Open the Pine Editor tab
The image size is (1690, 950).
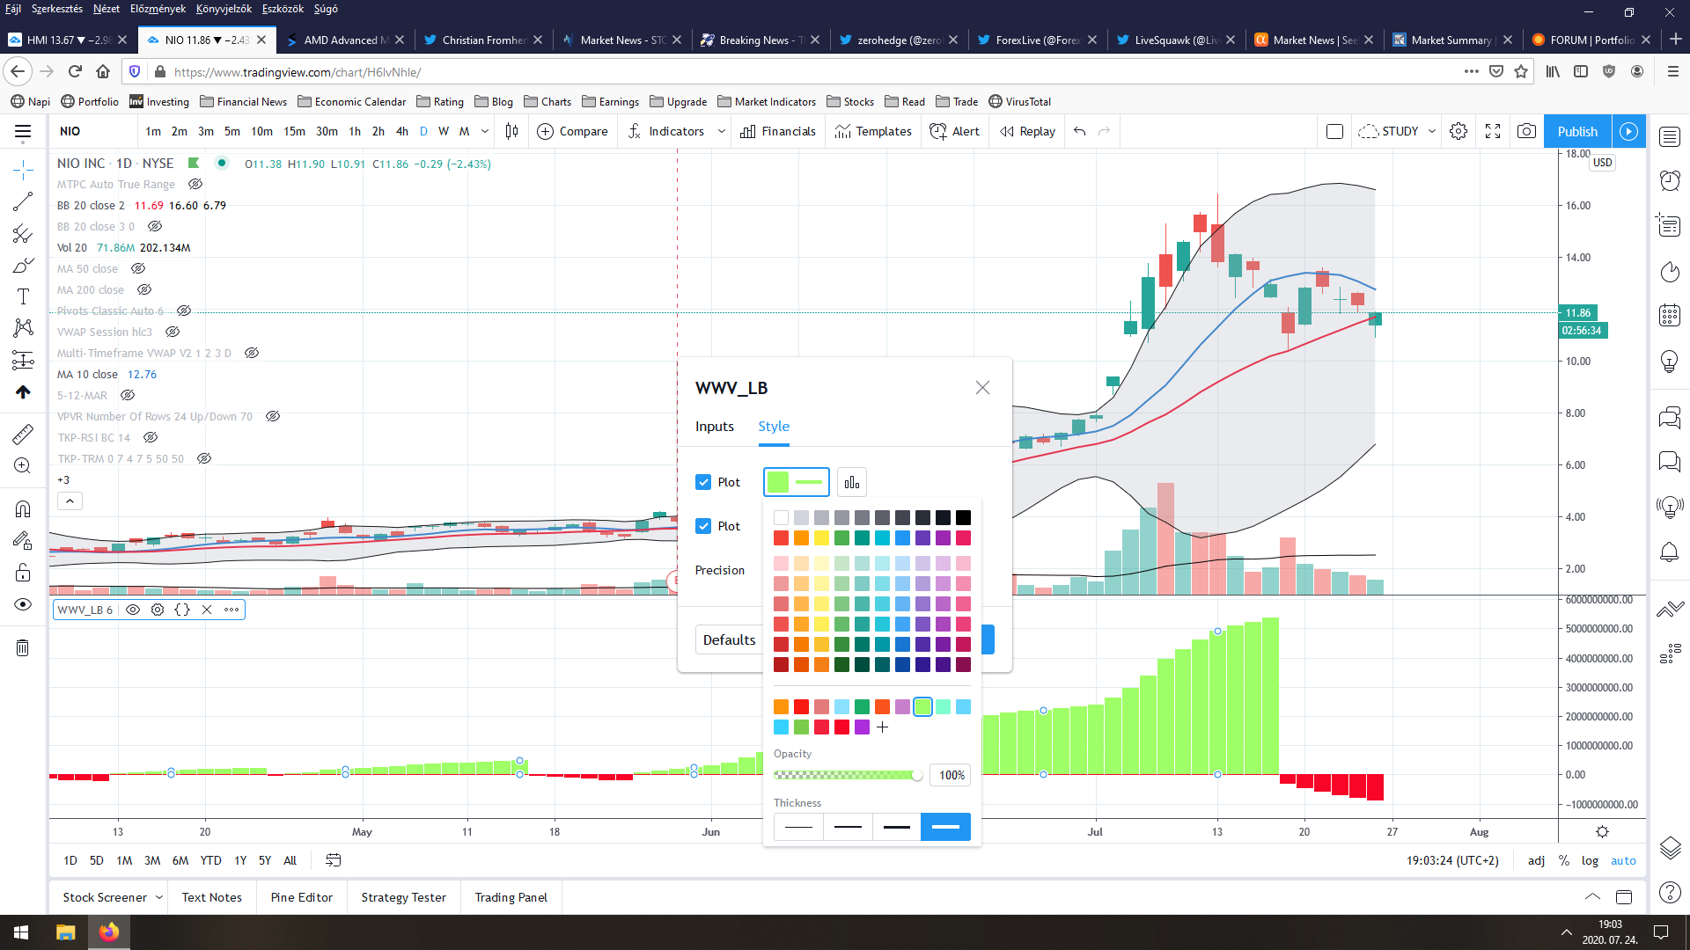pyautogui.click(x=302, y=897)
